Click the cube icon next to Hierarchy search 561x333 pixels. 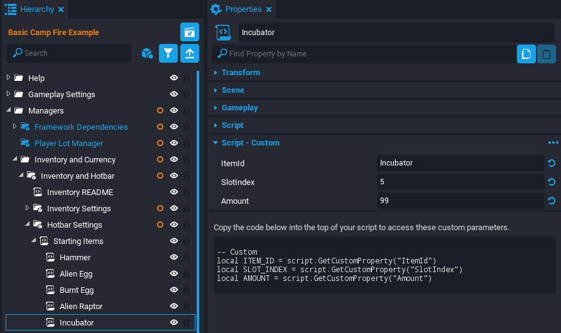pyautogui.click(x=147, y=53)
